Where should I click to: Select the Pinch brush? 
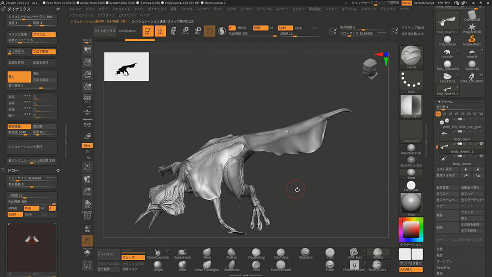click(x=330, y=266)
